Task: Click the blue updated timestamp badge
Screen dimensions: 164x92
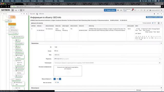Action: click(154, 17)
